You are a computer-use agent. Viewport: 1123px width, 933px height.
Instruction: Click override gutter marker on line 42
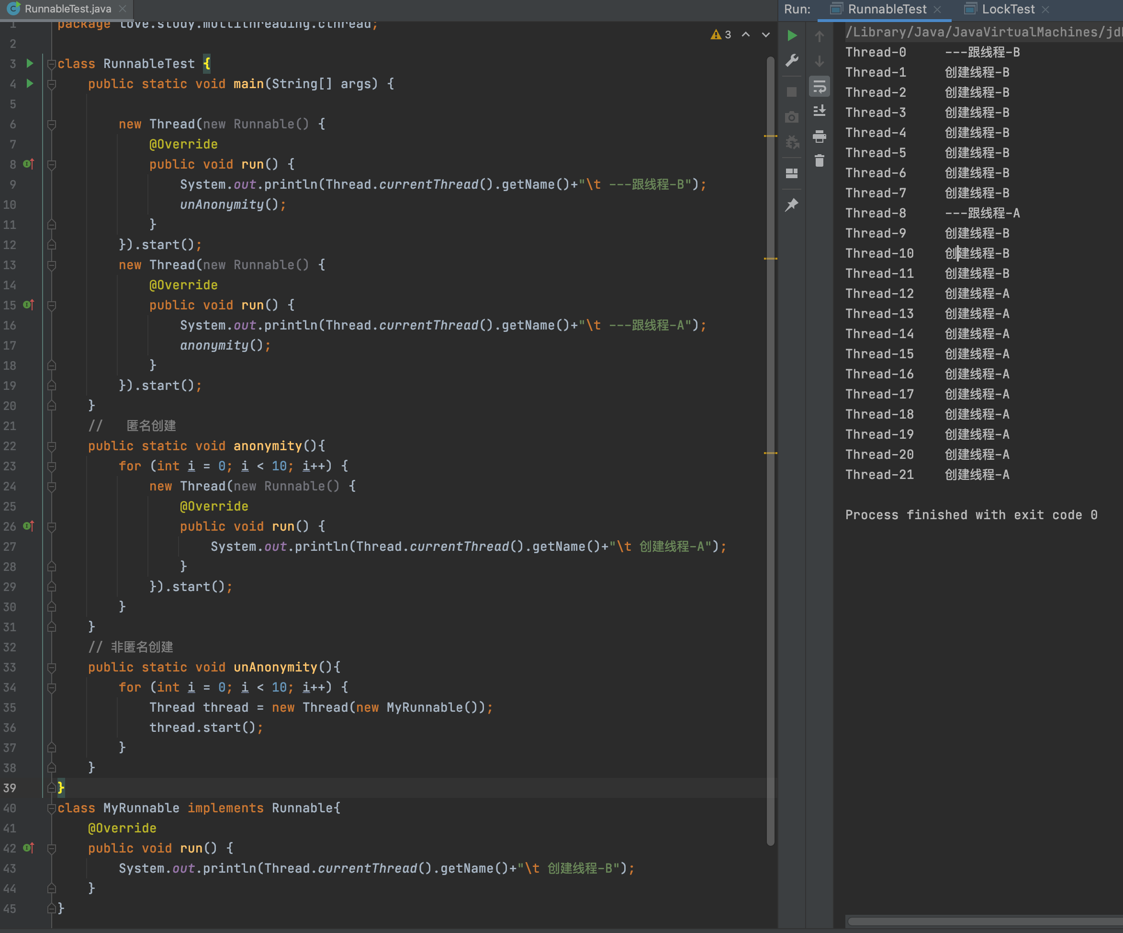point(29,848)
